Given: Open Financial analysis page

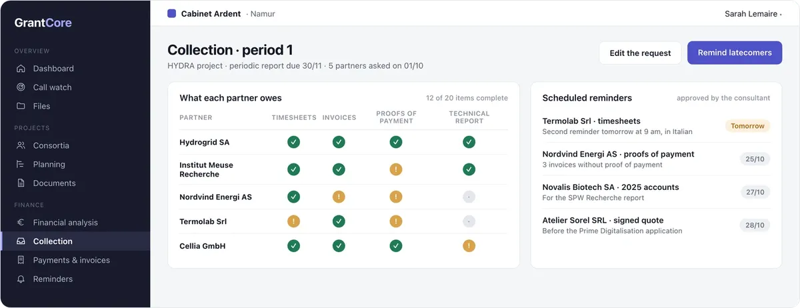Looking at the screenshot, I should coord(75,223).
